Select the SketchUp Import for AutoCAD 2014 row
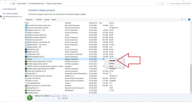The height and width of the screenshot is (102, 192). [75, 85]
